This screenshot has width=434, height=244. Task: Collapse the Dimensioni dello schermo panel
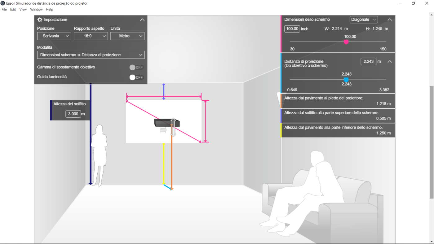click(390, 20)
